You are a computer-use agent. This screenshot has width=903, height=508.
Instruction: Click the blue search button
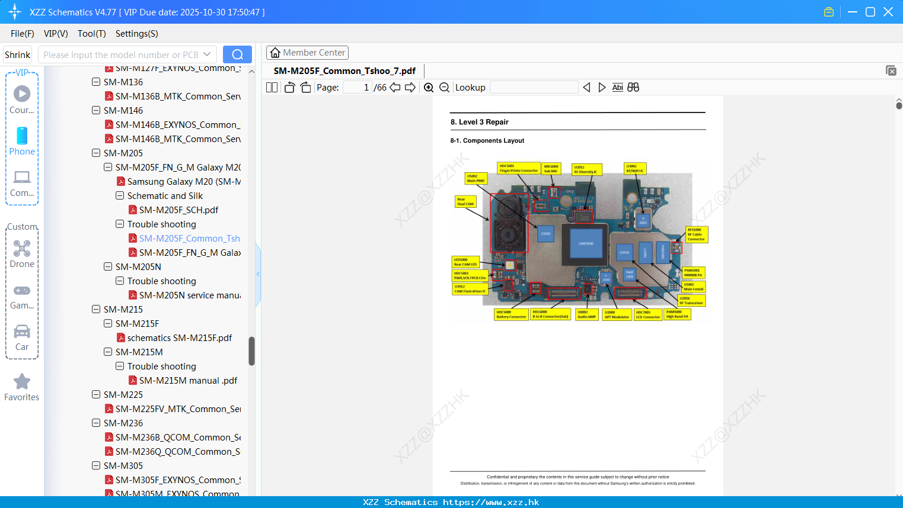237,54
